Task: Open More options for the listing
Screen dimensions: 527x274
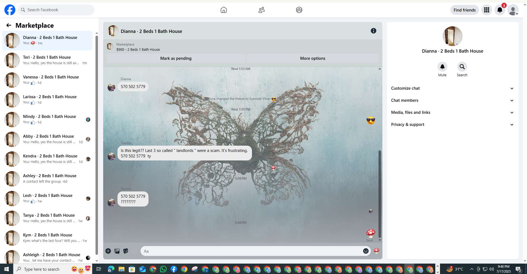Action: [x=313, y=58]
